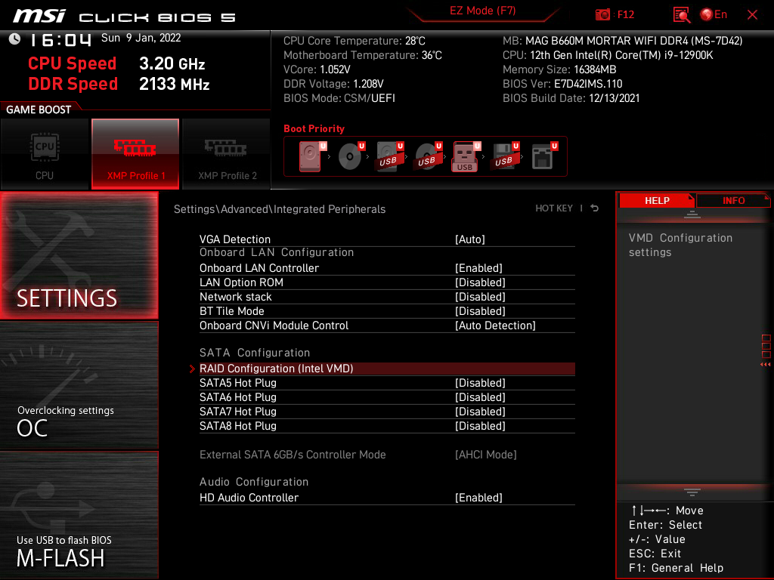Select the SATA8 Hot Plug label

pos(238,426)
